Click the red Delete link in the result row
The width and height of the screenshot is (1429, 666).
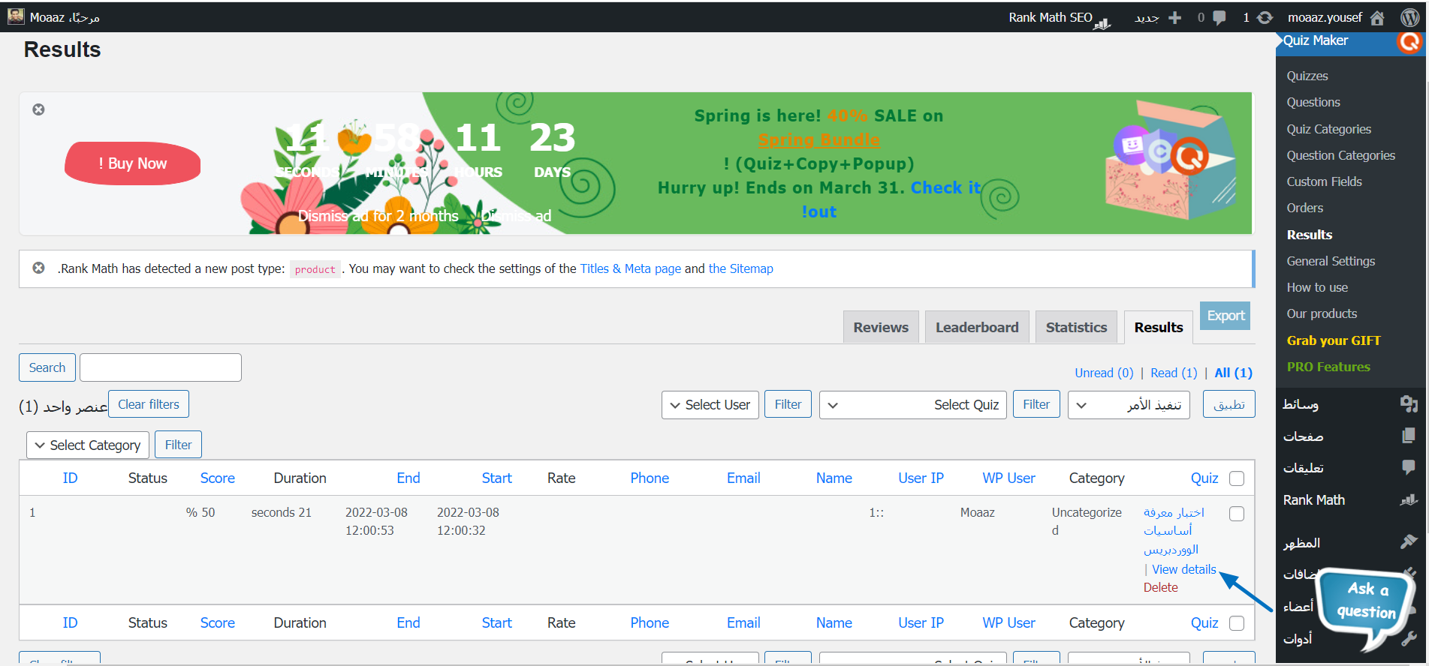pos(1161,587)
